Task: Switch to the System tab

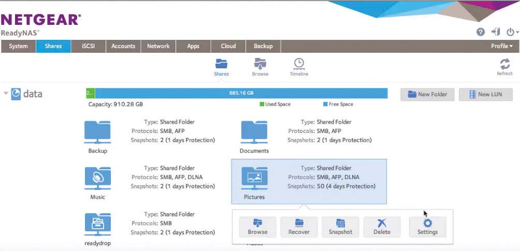Action: 18,47
